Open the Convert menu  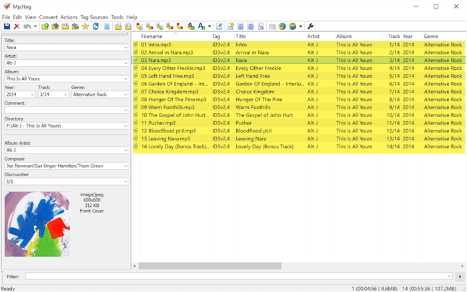48,17
